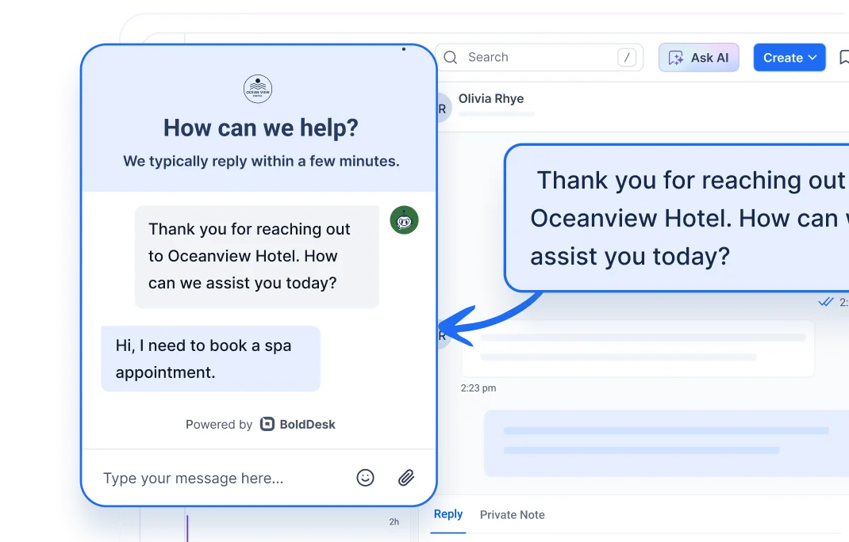Select the Reply tab

(448, 513)
